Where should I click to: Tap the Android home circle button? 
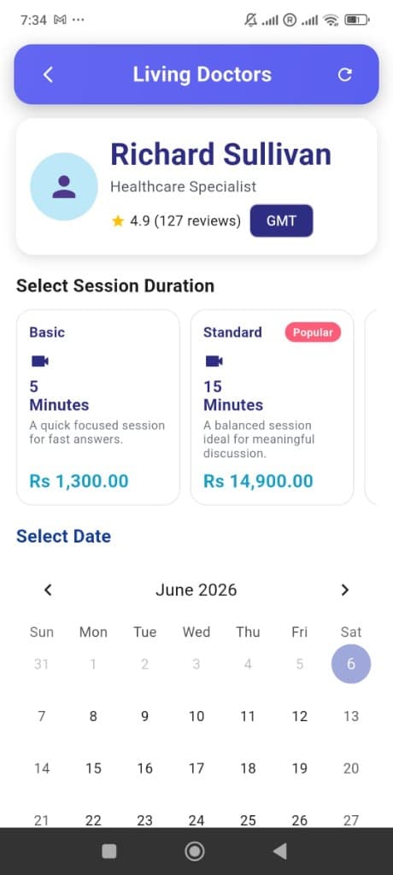194,851
